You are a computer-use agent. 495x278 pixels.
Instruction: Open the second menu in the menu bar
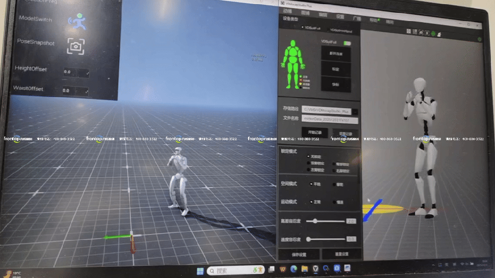click(305, 13)
